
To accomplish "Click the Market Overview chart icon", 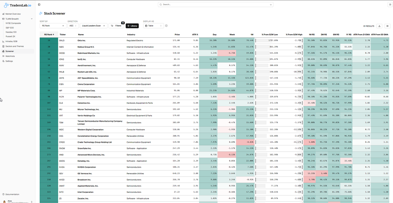I will (3, 14).
